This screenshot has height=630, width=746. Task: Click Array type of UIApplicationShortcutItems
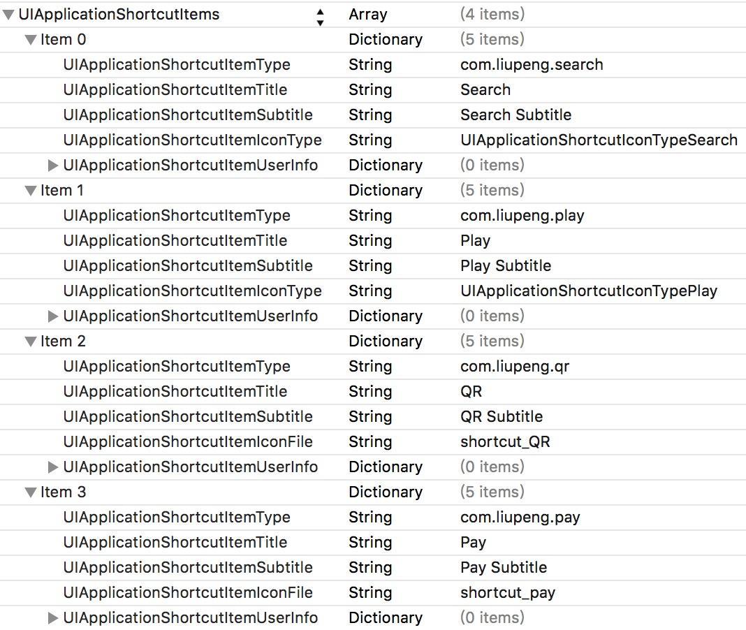click(x=368, y=15)
